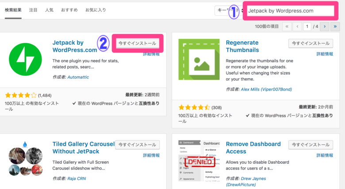This screenshot has width=345, height=189.
Task: Click the (308) rating count
Action: coord(216,108)
